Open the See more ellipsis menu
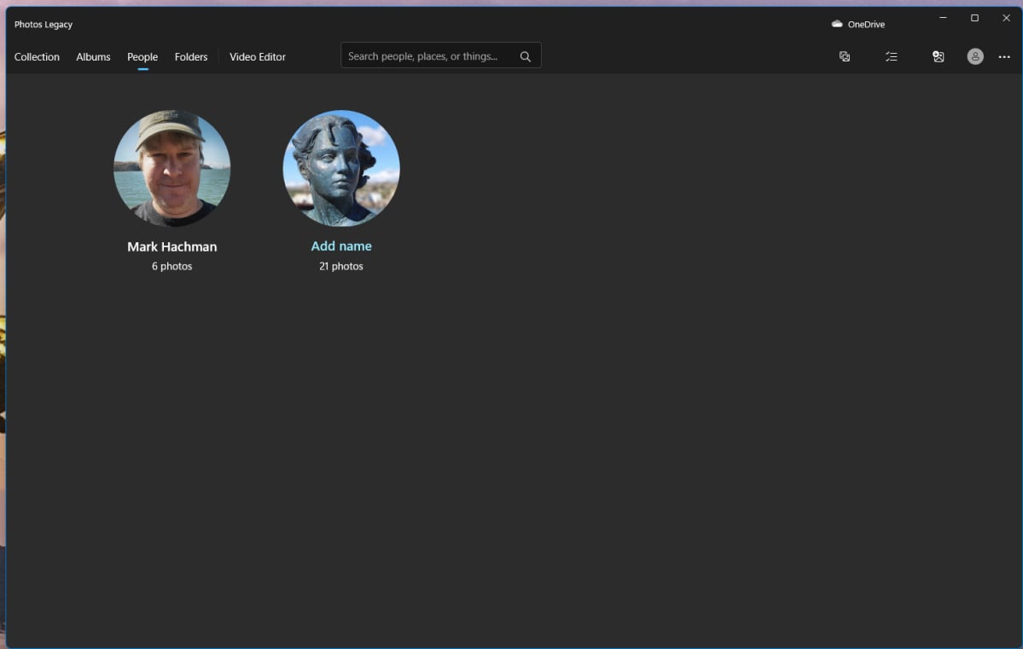Screen dimensions: 1023x649 click(x=1004, y=57)
